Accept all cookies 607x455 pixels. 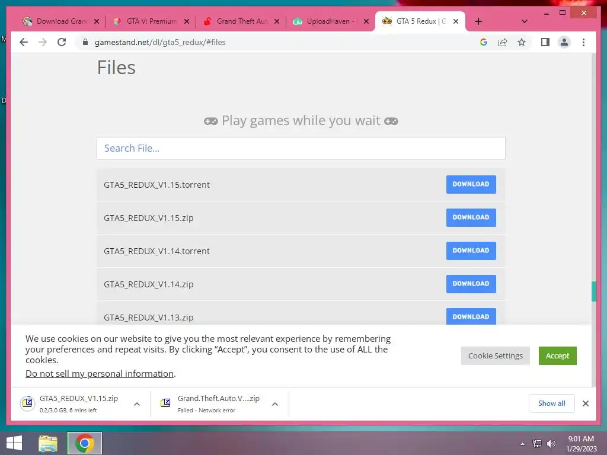pos(557,355)
